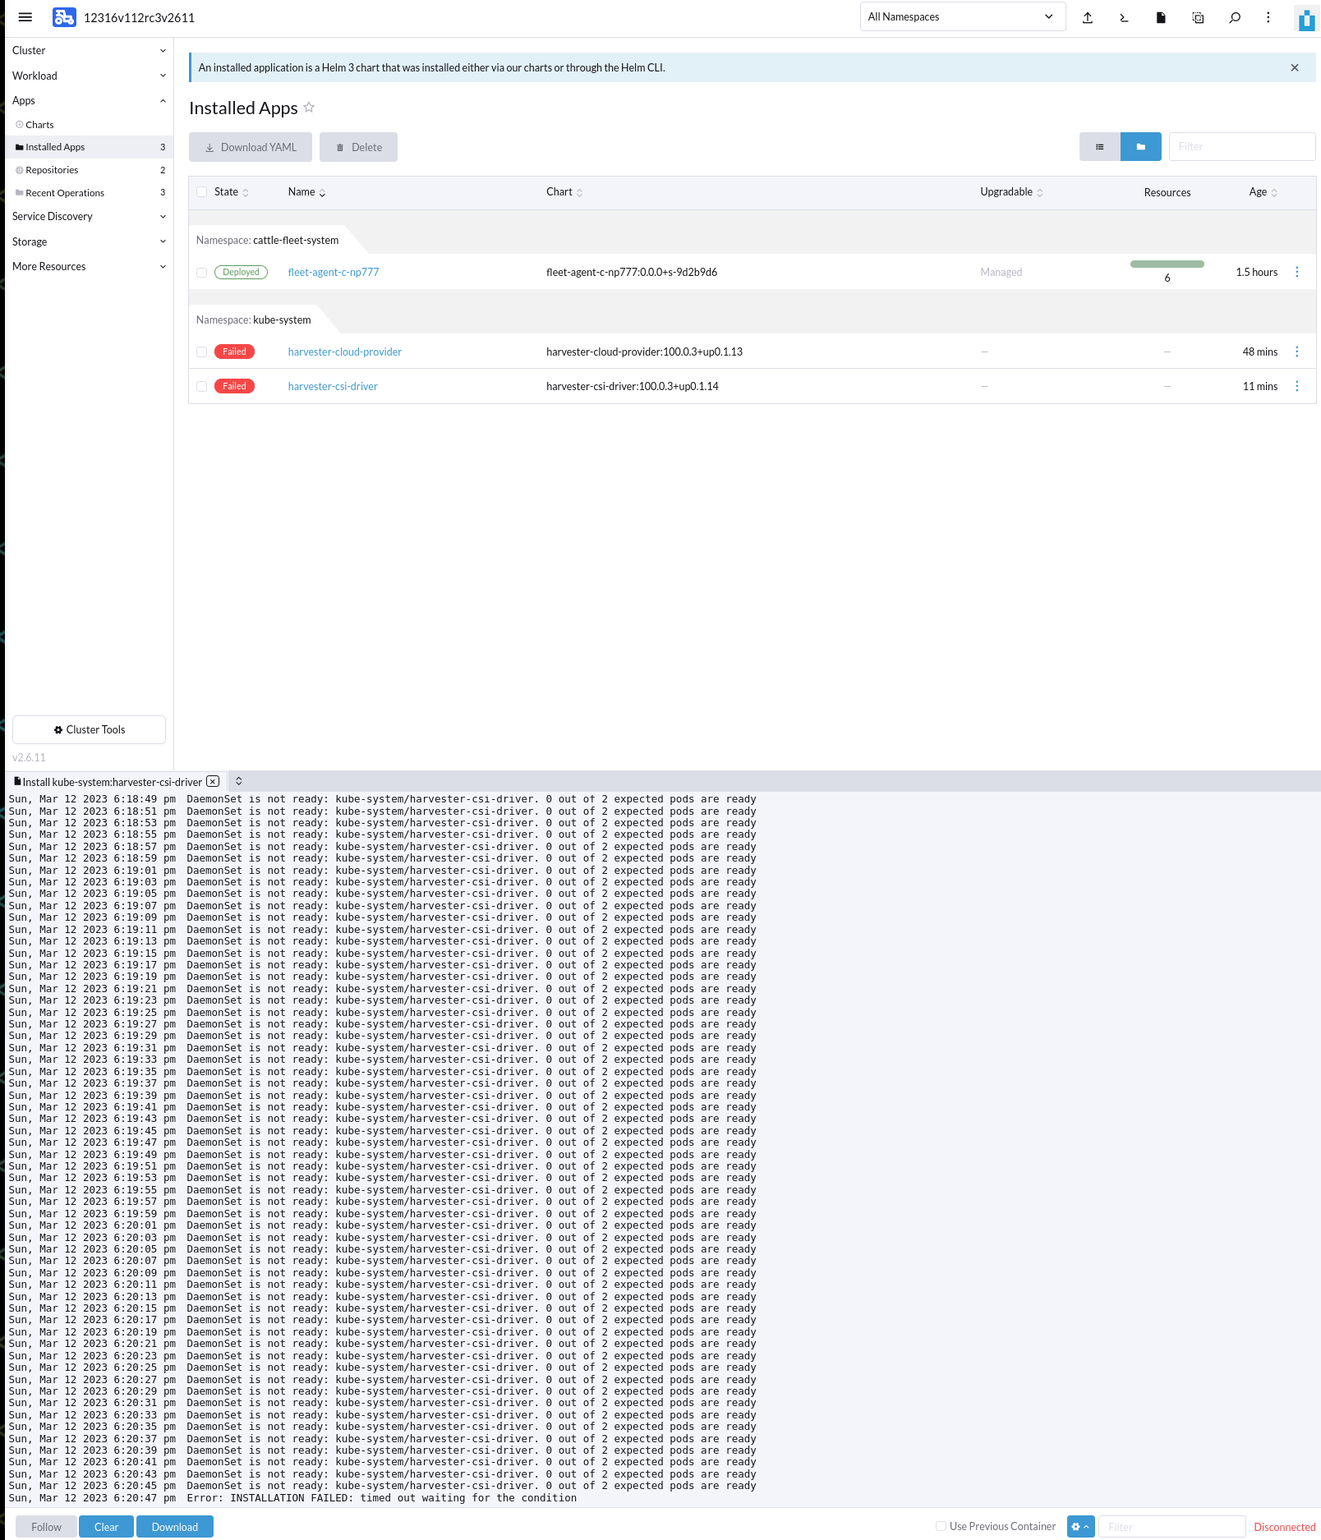Switch to list view in Installed Apps

(1099, 147)
